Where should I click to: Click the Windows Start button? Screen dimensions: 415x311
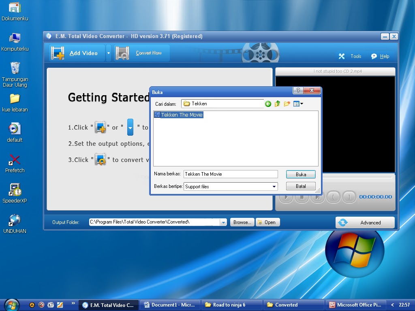pyautogui.click(x=12, y=305)
